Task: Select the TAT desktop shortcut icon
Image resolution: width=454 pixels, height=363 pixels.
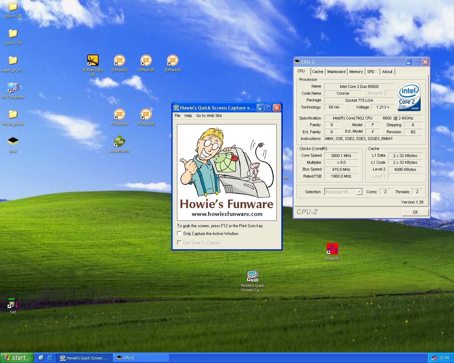Action: pyautogui.click(x=13, y=303)
